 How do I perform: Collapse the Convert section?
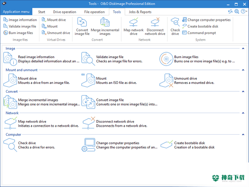point(243,91)
